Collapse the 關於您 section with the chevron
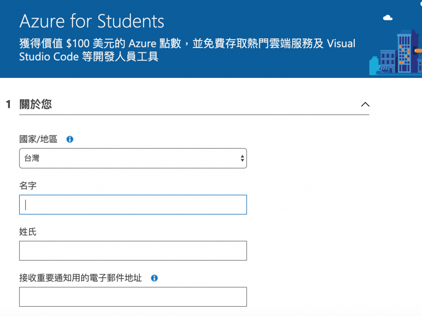Image resolution: width=422 pixels, height=316 pixels. coord(365,104)
